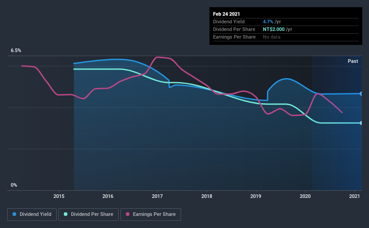Click the 2020 x-axis label
The width and height of the screenshot is (369, 228).
[x=305, y=196]
